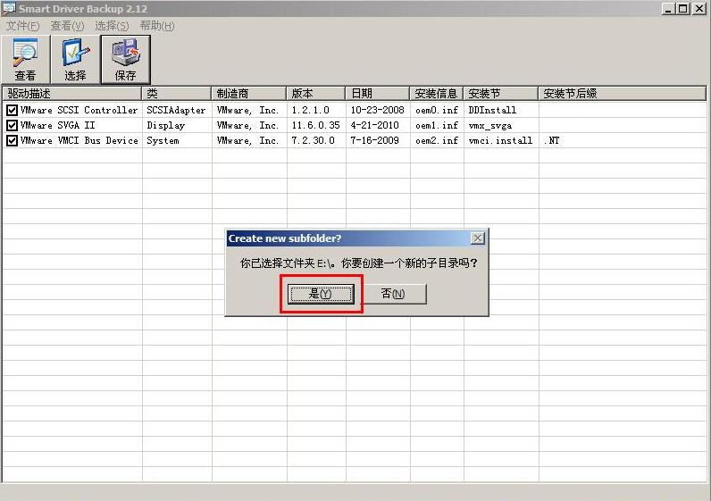
Task: Close the Create new subfolder dialog
Action: [x=478, y=238]
